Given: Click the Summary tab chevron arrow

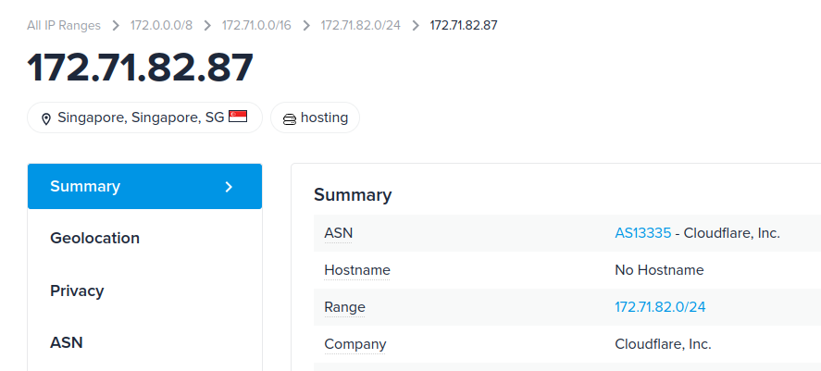Looking at the screenshot, I should point(229,187).
